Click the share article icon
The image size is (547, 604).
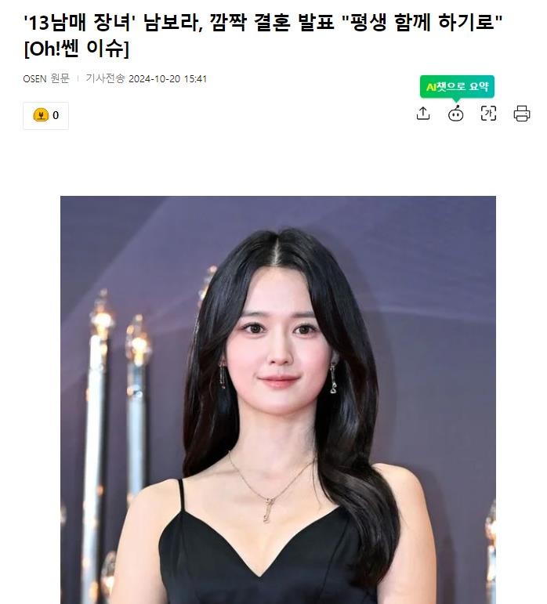click(423, 114)
